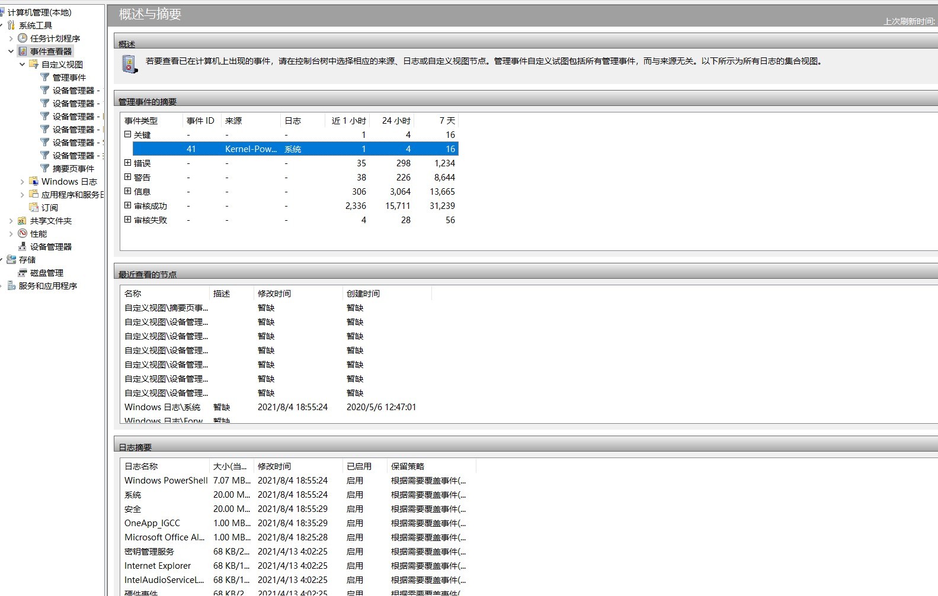
Task: Click the 服务和应用程序 icon
Action: coord(11,285)
